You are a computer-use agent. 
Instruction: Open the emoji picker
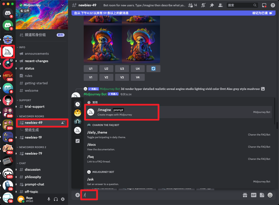click(x=270, y=195)
